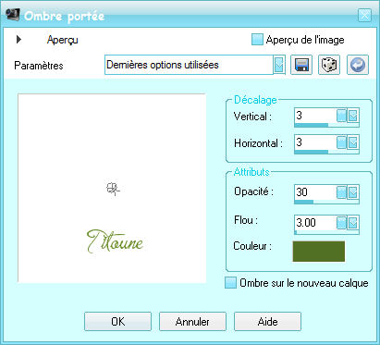The image size is (380, 345).
Task: Click the save preset floppy disk icon
Action: point(301,65)
